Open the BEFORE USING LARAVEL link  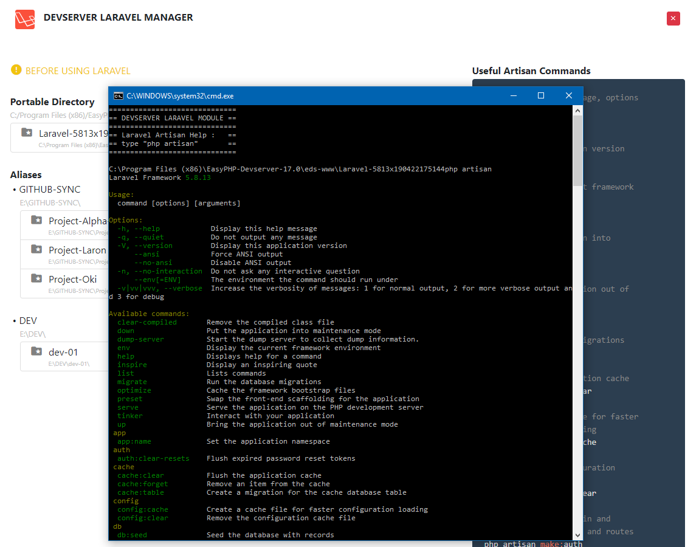click(78, 71)
